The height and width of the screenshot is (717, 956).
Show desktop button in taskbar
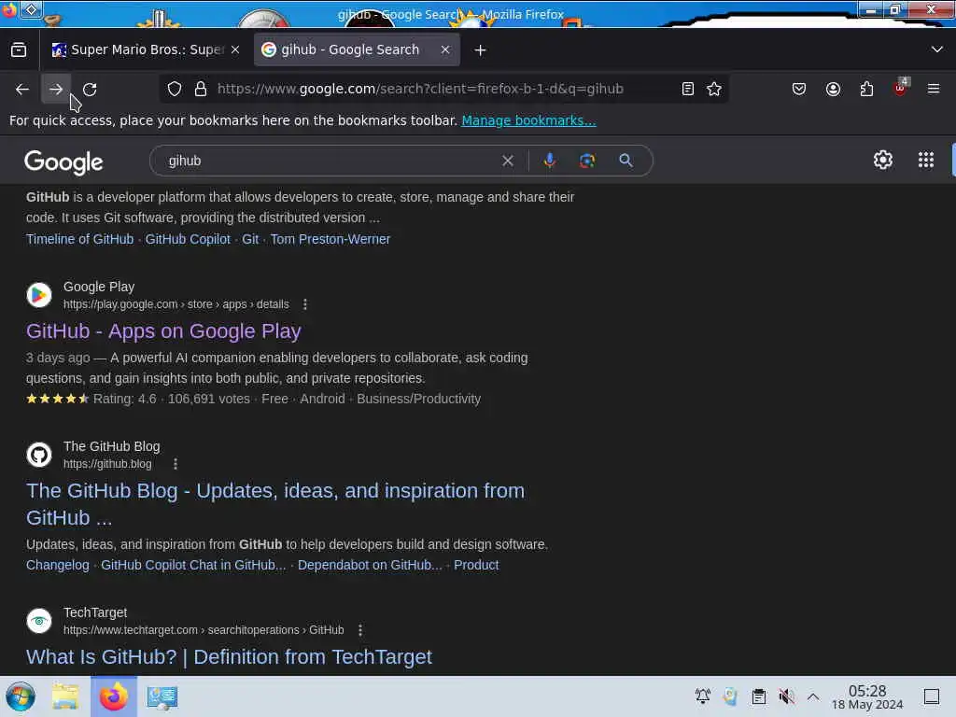pyautogui.click(x=932, y=696)
